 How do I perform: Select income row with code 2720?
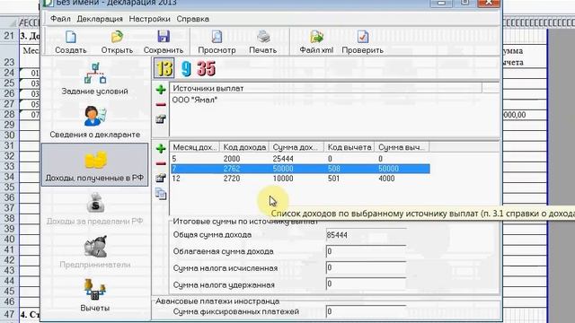(300, 179)
